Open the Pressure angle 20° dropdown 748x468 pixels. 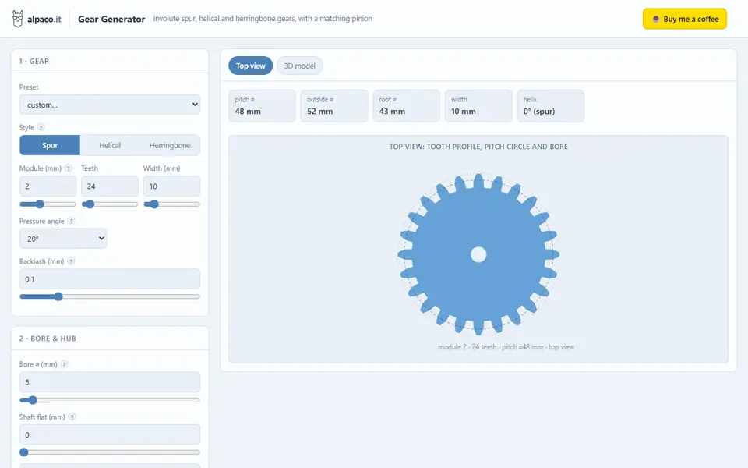point(63,239)
